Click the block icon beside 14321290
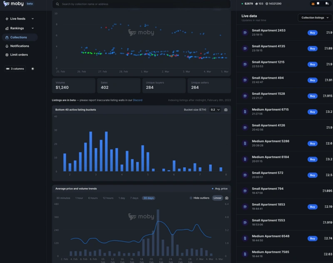Viewport: 333px width, 263px height. tap(267, 4)
